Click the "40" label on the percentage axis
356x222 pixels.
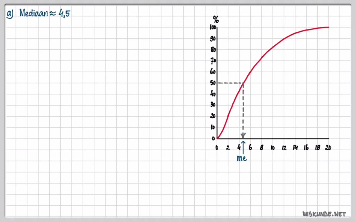coord(213,94)
